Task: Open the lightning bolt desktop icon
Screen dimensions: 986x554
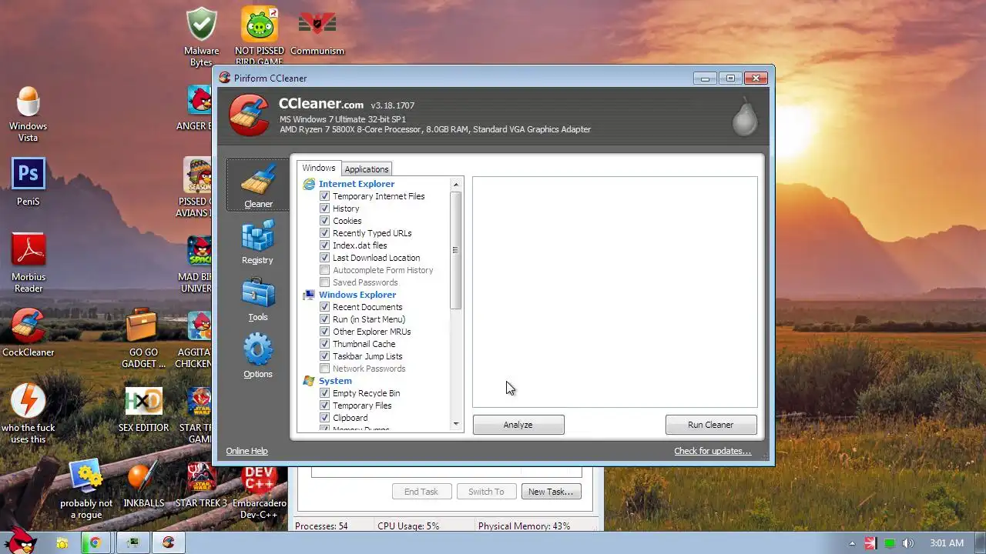Action: [x=29, y=414]
